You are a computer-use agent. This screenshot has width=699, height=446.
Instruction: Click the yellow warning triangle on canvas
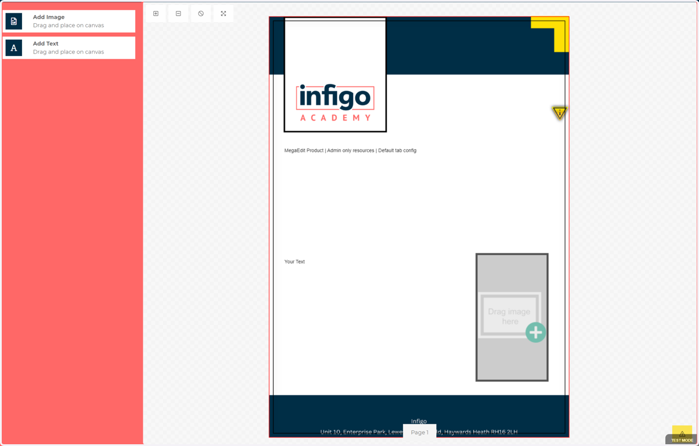560,112
